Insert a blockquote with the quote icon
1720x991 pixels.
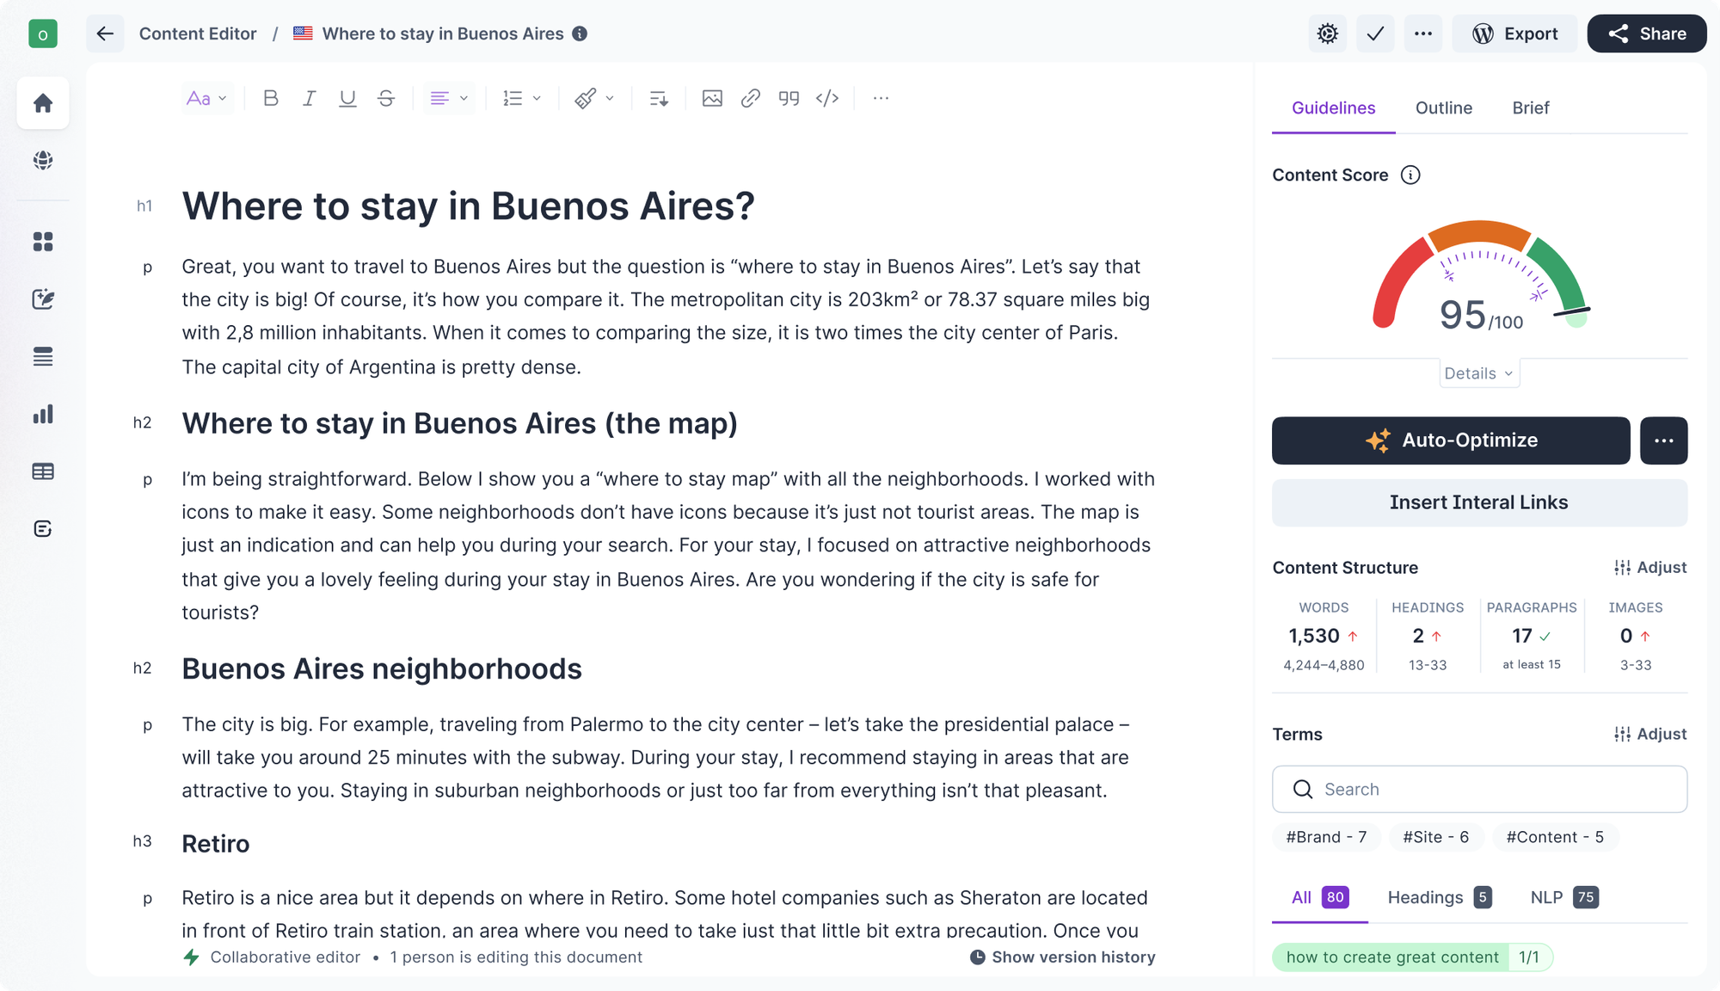point(789,98)
